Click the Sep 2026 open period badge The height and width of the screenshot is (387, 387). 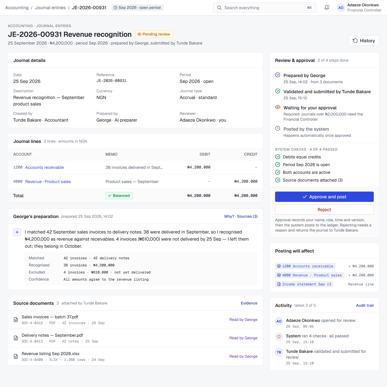click(137, 7)
